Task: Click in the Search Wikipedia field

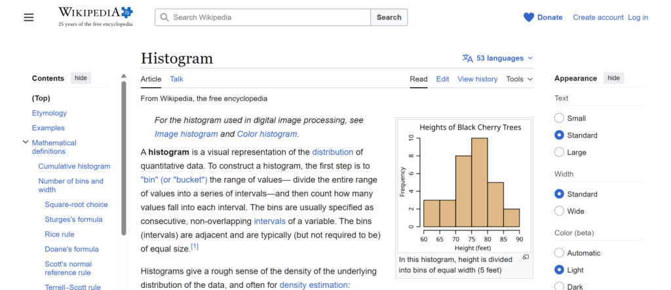Action: [269, 18]
